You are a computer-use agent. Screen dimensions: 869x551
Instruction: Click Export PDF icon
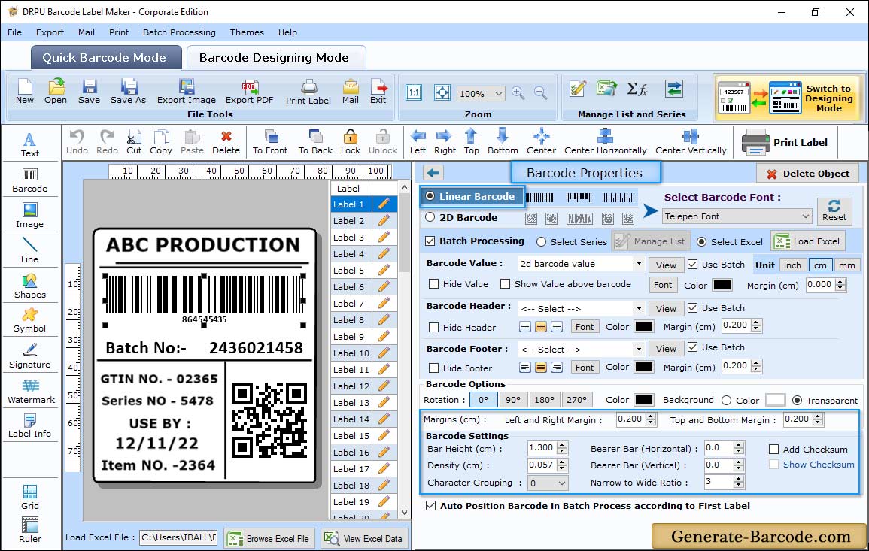[x=249, y=92]
